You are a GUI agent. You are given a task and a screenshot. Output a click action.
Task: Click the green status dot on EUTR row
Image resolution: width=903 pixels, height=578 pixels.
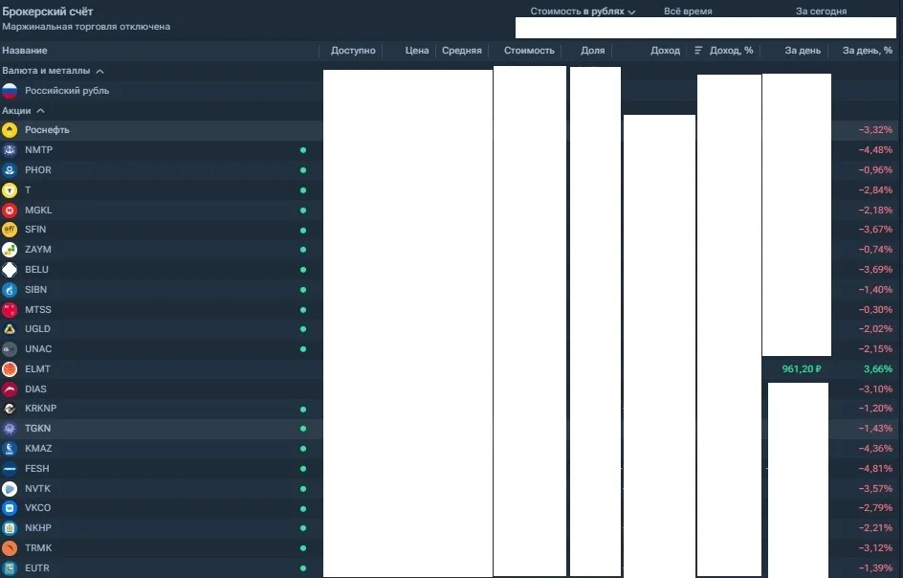coord(303,568)
